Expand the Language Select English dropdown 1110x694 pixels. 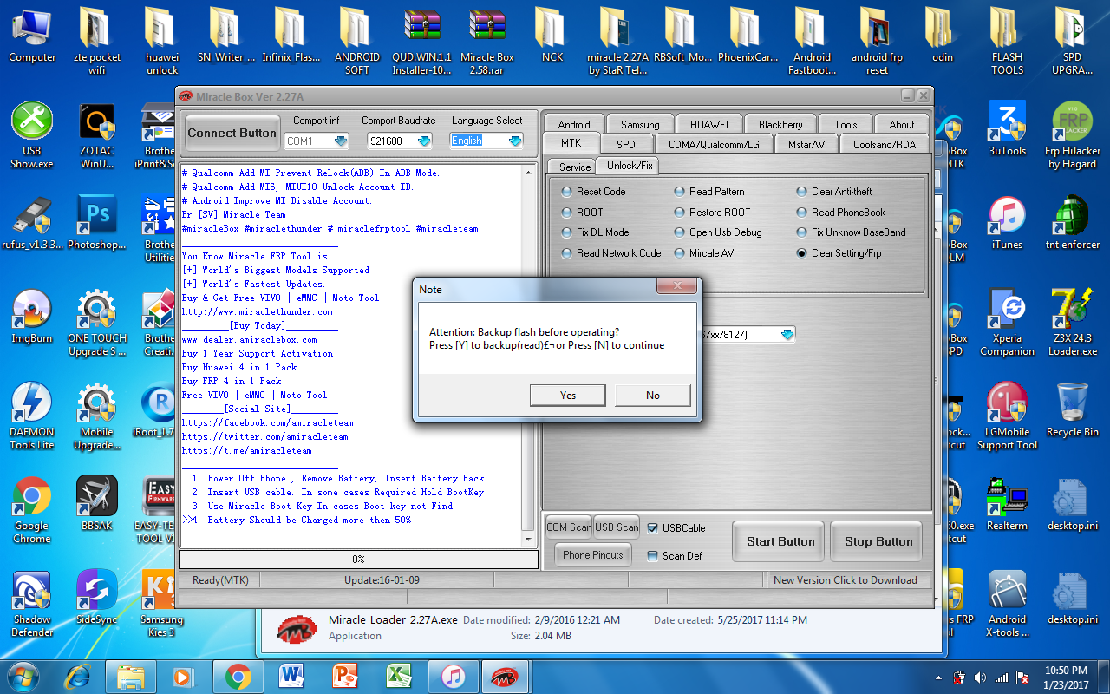coord(515,141)
